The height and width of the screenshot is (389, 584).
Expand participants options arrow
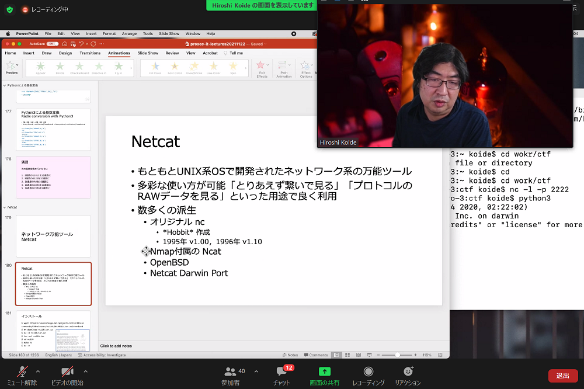click(x=256, y=371)
